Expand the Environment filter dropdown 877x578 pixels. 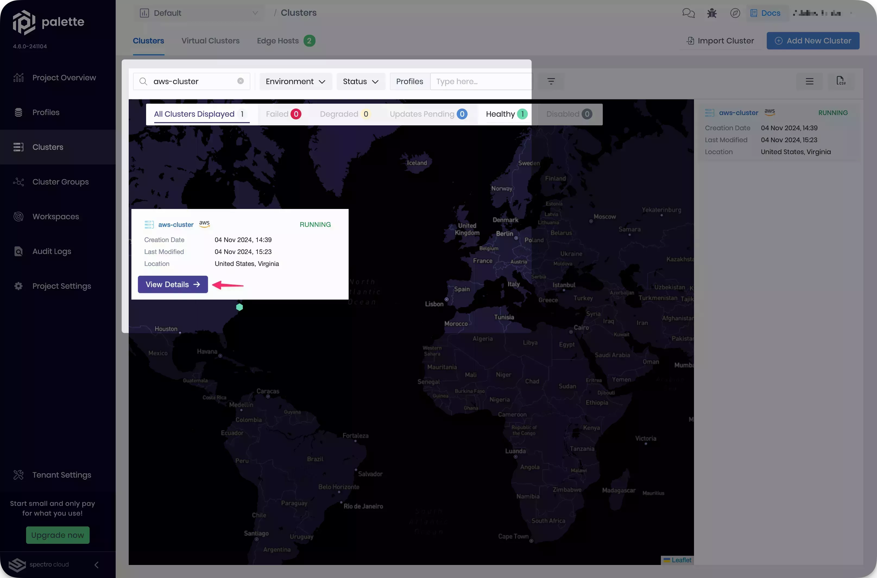(295, 81)
